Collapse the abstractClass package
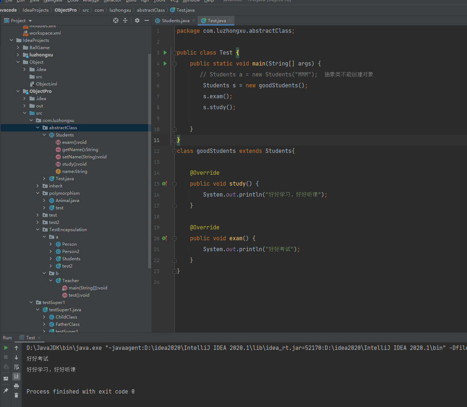Image resolution: width=467 pixels, height=407 pixels. [x=38, y=128]
